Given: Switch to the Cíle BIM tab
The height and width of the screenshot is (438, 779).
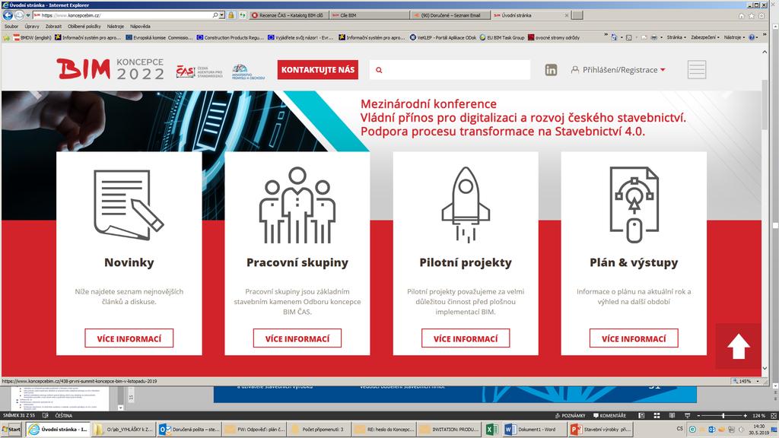Looking at the screenshot, I should 370,15.
